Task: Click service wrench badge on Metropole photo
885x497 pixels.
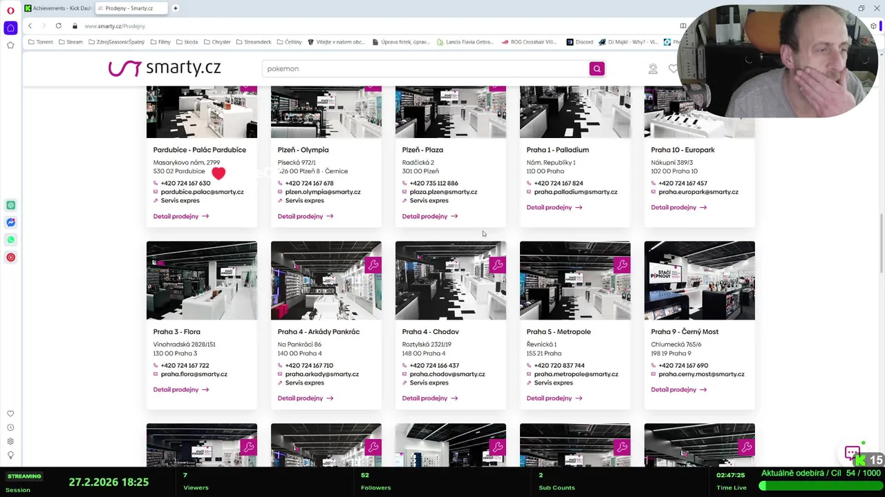Action: [x=622, y=264]
